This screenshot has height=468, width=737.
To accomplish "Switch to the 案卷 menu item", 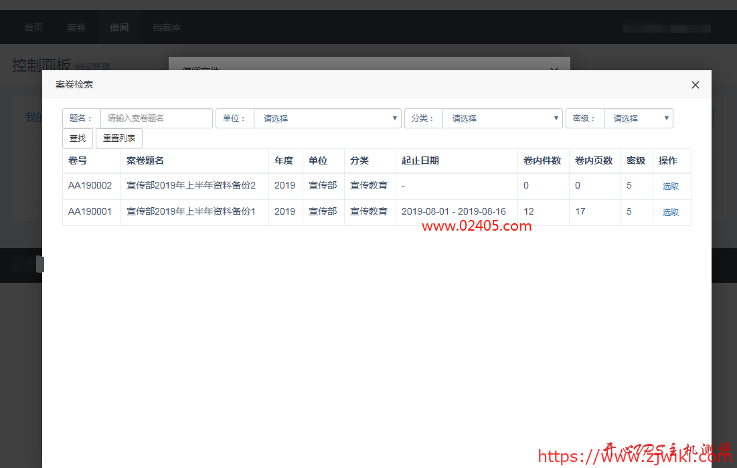I will coord(76,27).
